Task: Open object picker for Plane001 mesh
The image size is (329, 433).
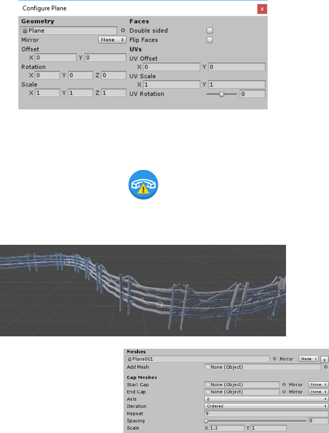Action: (x=275, y=359)
